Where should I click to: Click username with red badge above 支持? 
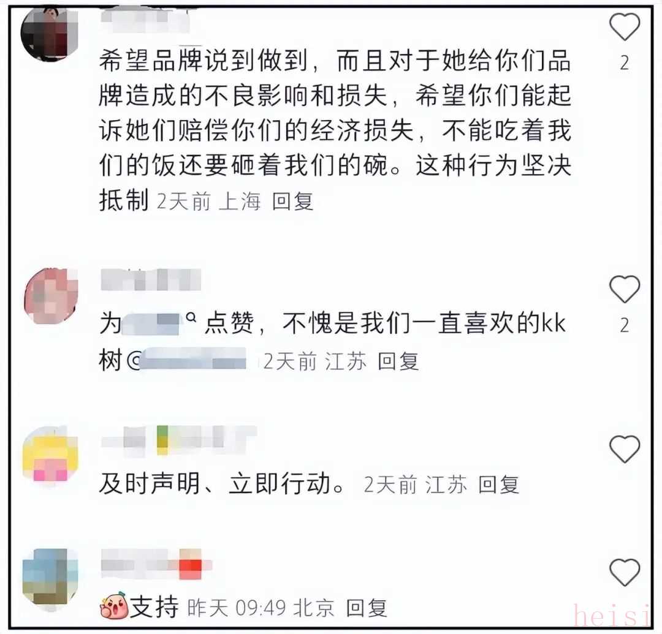(156, 564)
